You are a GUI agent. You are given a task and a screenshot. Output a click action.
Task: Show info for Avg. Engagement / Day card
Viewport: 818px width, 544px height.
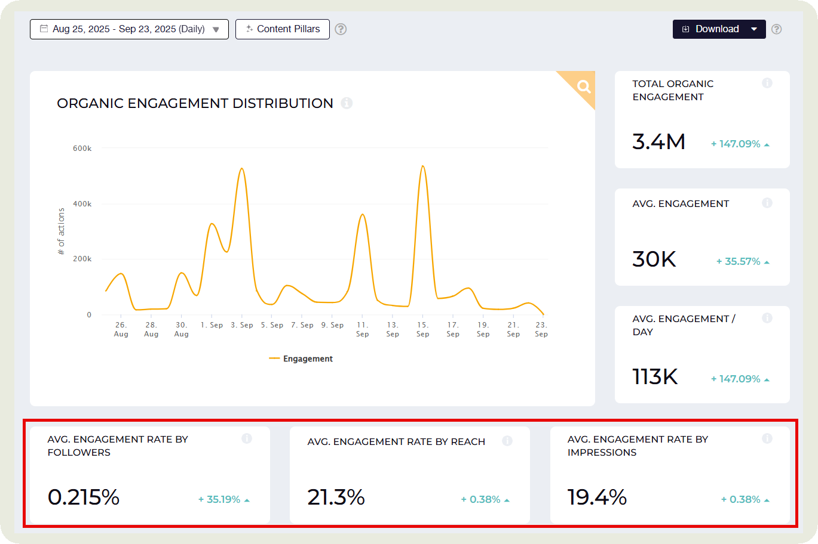coord(767,319)
